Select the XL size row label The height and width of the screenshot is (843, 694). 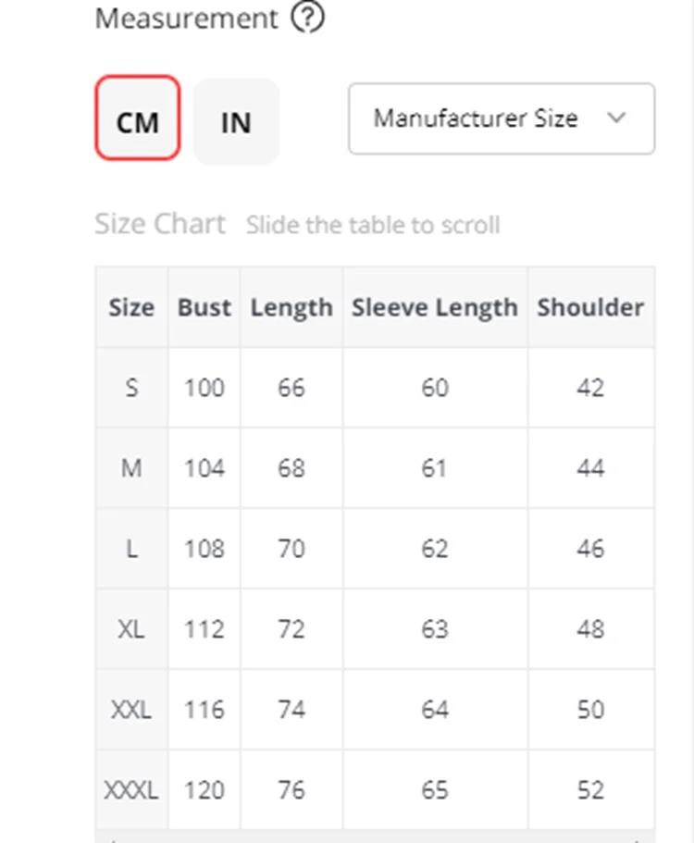pyautogui.click(x=131, y=629)
